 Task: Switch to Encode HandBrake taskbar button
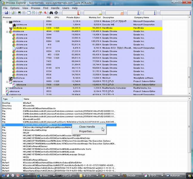pyautogui.click(x=132, y=175)
